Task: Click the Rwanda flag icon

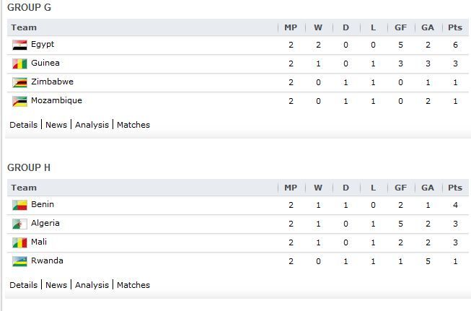Action: pos(19,261)
